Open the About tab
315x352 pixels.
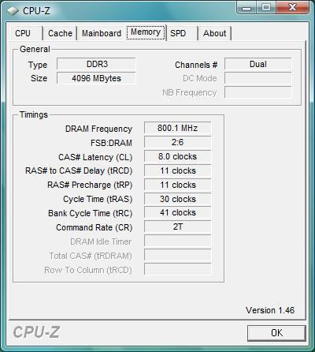[x=215, y=33]
